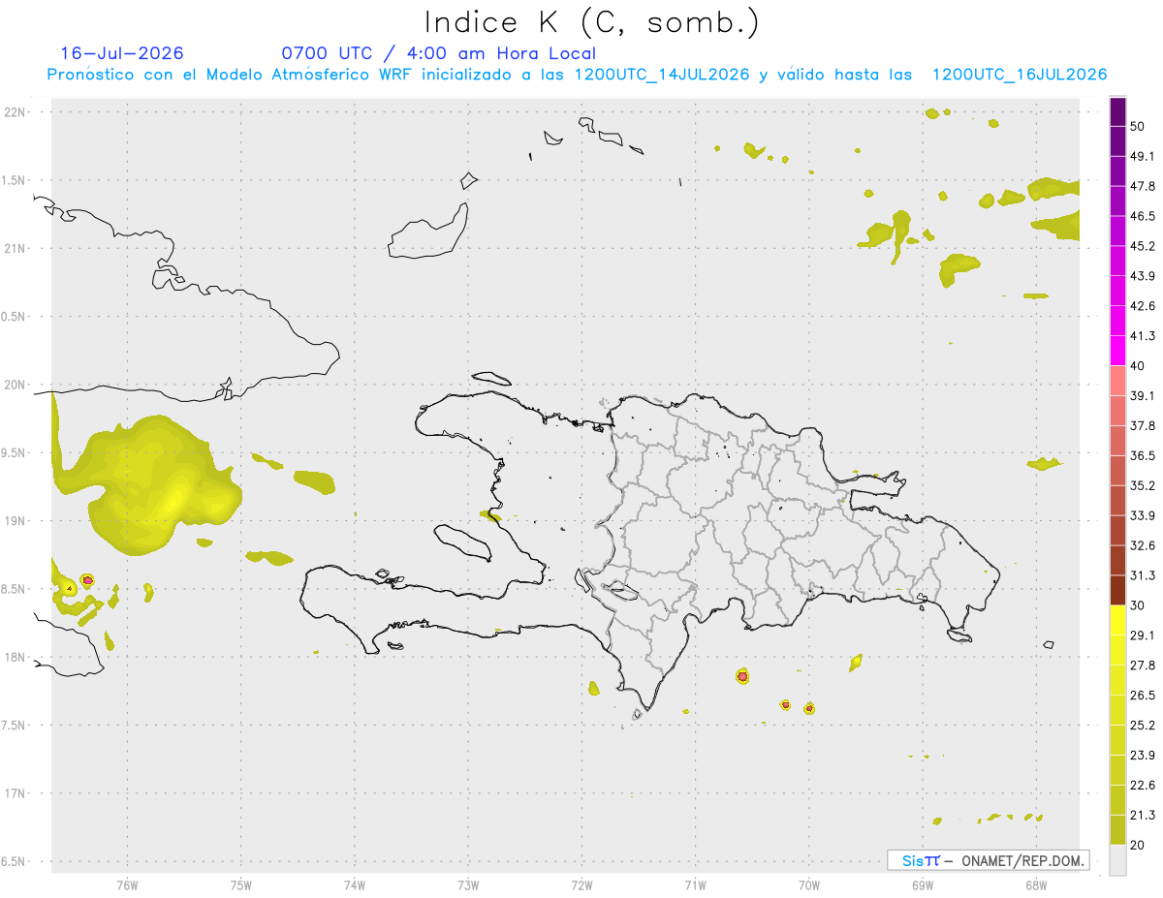
Task: Click "0700 UTC / 4:00 am Hora Local"
Action: 438,53
